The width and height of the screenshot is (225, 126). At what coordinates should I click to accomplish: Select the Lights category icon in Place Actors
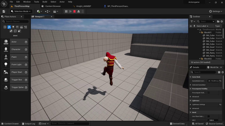pos(13,27)
